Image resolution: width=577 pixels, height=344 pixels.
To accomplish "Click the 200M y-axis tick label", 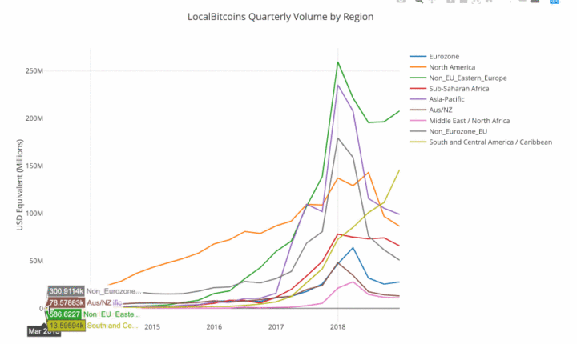I will coord(34,118).
